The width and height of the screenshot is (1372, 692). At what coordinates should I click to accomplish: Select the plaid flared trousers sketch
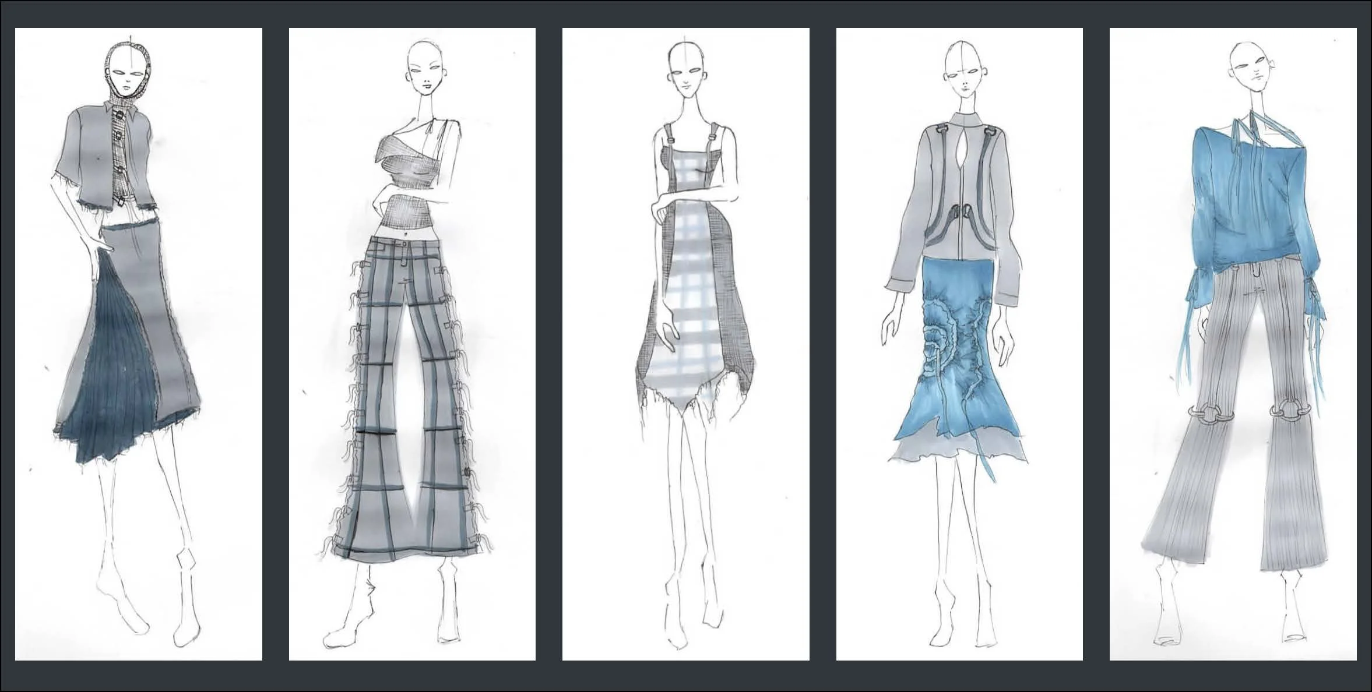tap(412, 344)
